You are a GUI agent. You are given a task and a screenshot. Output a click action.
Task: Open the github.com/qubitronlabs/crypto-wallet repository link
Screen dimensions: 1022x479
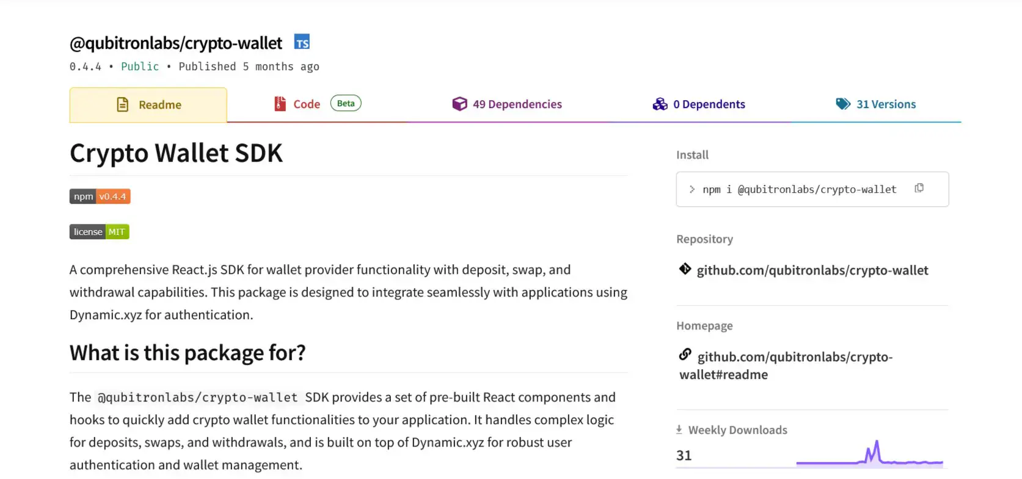(812, 270)
